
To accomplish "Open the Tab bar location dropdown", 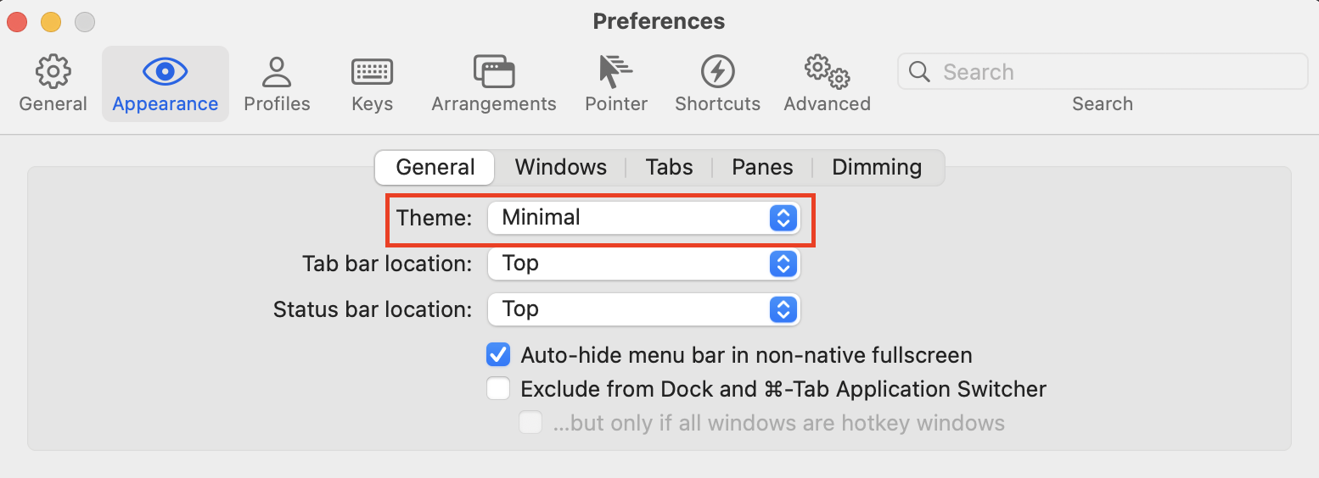I will pos(643,264).
